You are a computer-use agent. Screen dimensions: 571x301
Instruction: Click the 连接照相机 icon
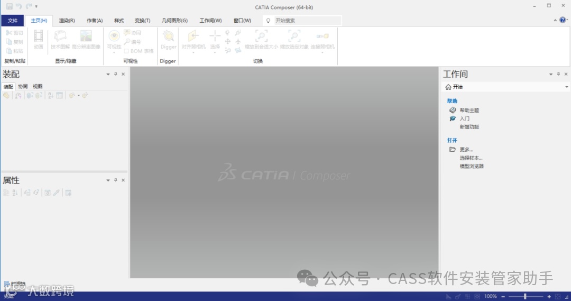coord(323,36)
